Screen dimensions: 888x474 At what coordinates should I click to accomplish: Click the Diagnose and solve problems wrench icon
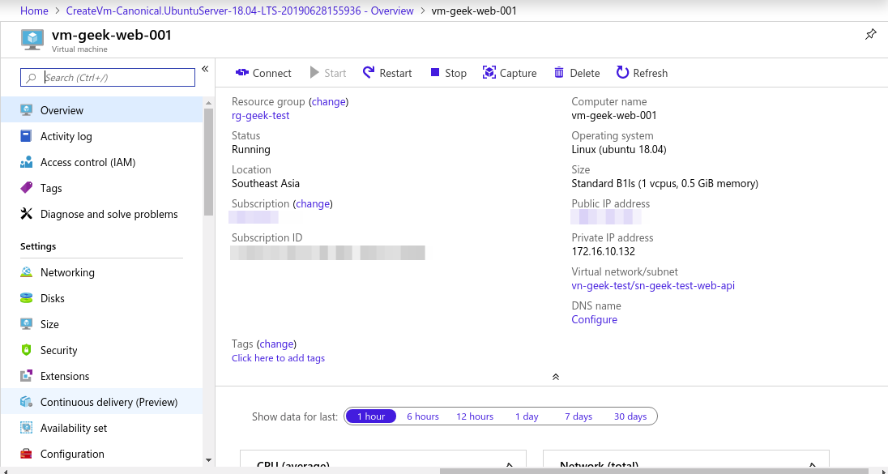click(26, 214)
